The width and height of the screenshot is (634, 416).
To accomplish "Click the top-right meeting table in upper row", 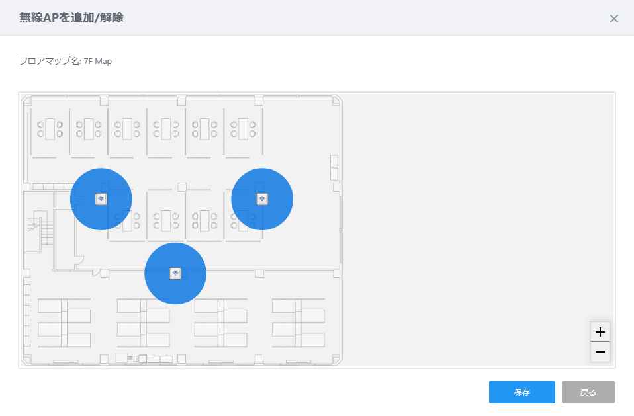I will tap(243, 129).
